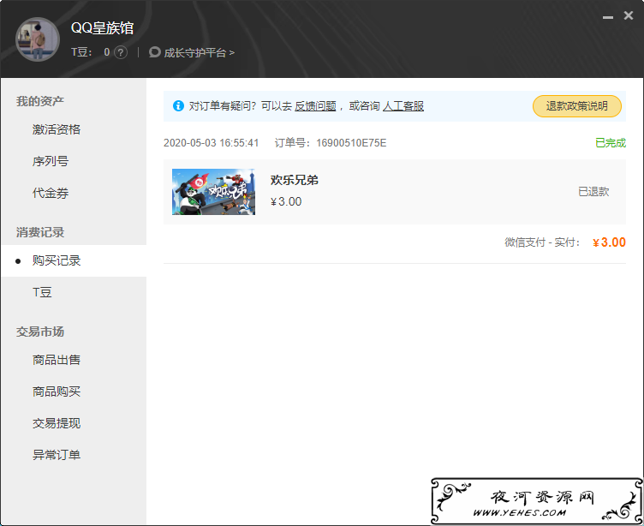The height and width of the screenshot is (526, 644).
Task: Click the 微信支付 - 实付 label
Action: 542,242
